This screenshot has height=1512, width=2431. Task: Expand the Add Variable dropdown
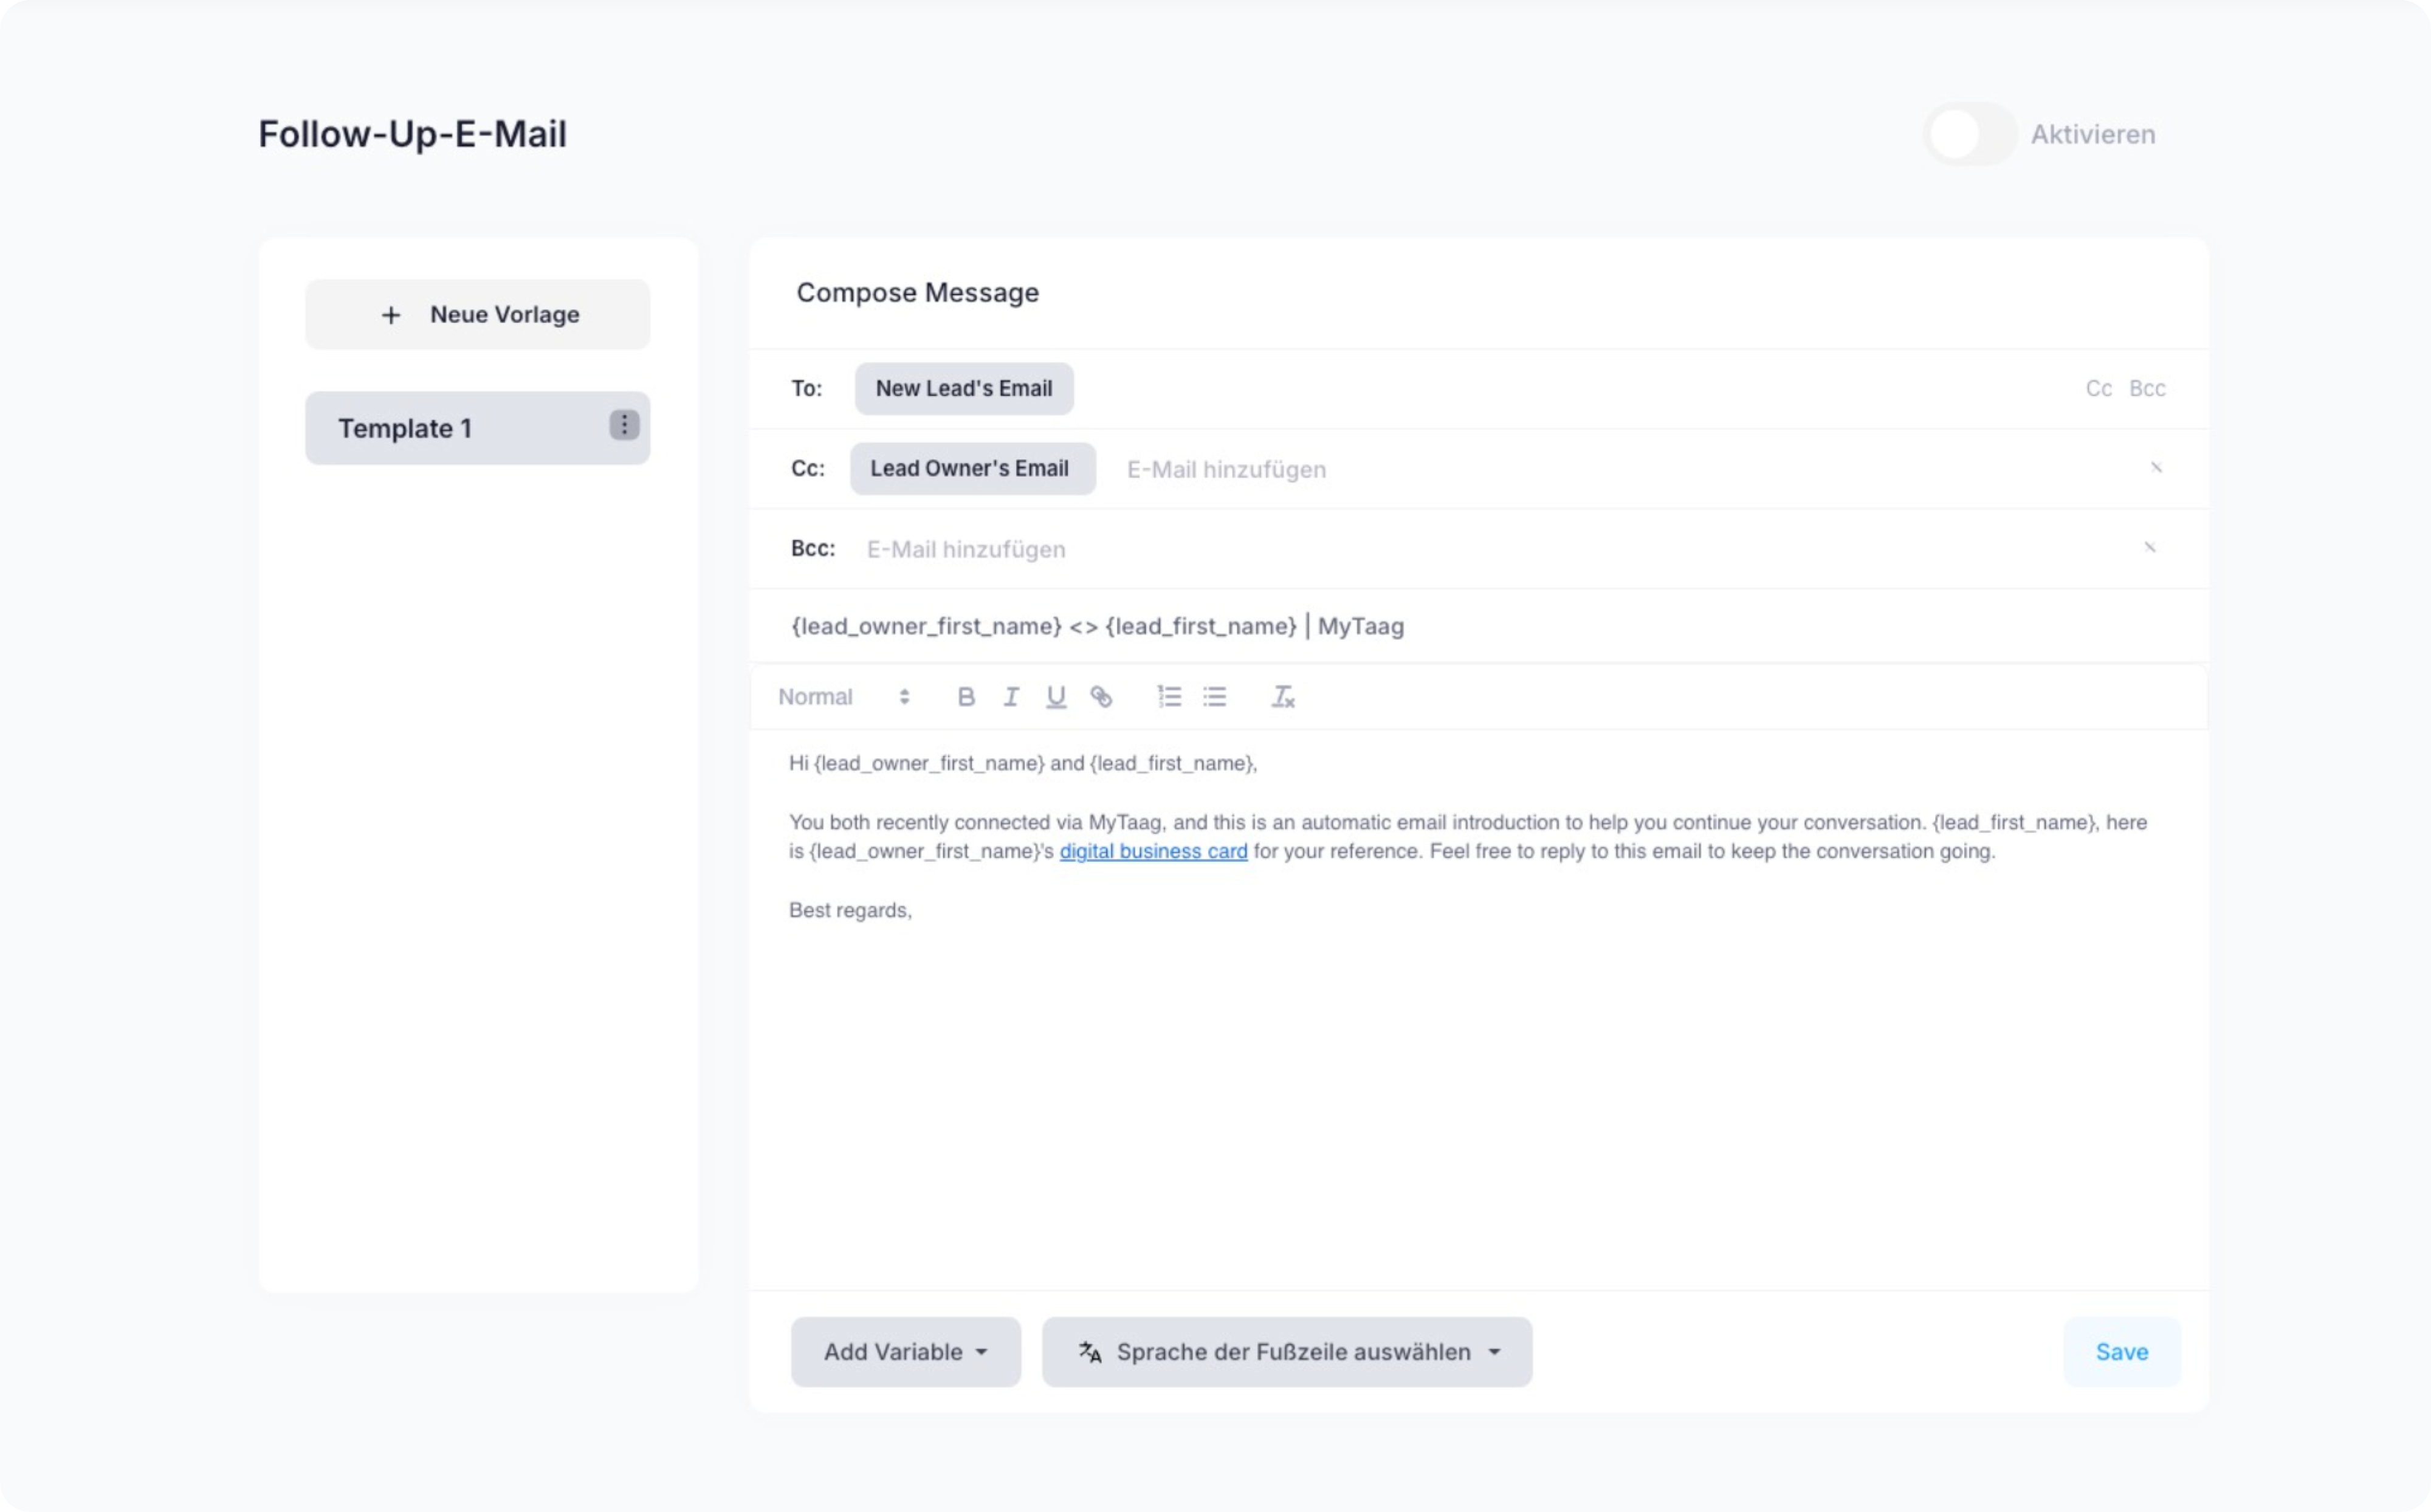pos(905,1352)
